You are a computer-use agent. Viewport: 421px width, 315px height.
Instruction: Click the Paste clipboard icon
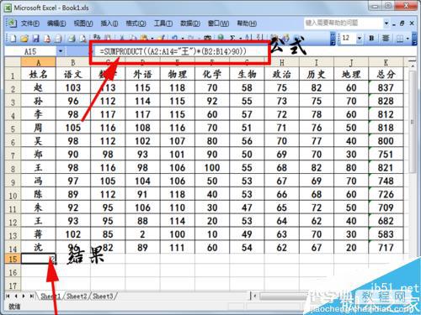(x=144, y=38)
